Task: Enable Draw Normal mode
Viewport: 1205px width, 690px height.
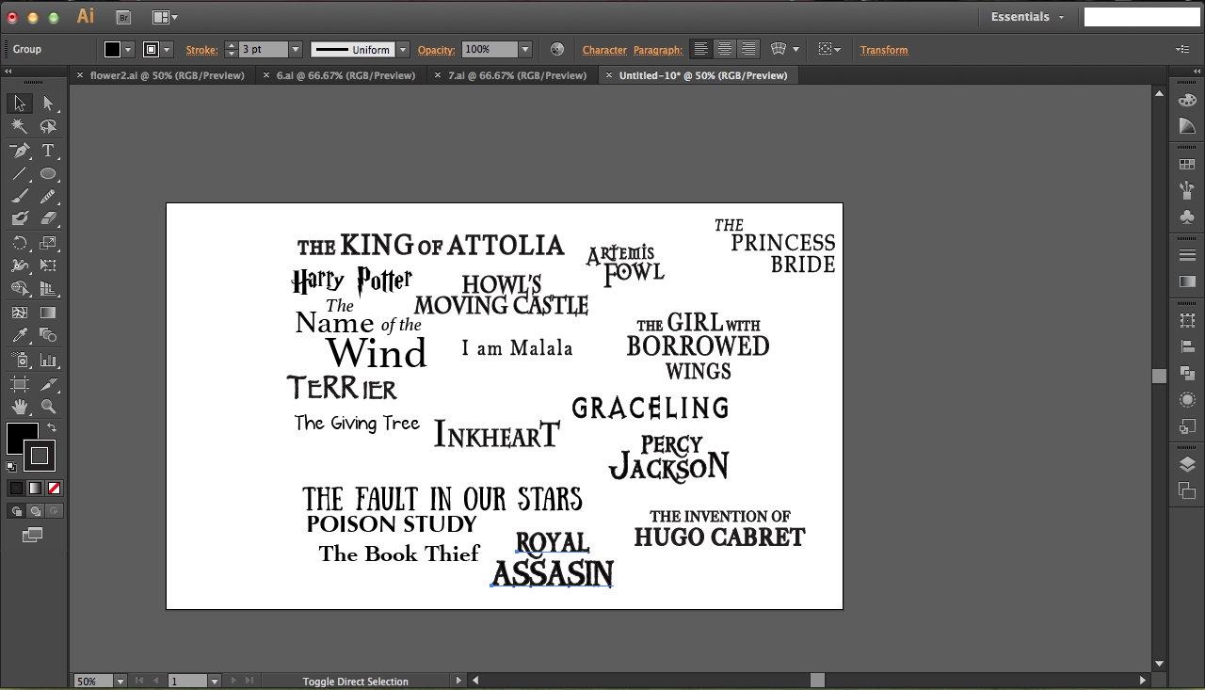Action: pyautogui.click(x=16, y=511)
